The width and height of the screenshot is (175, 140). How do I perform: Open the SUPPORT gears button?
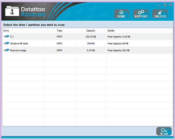click(x=141, y=14)
